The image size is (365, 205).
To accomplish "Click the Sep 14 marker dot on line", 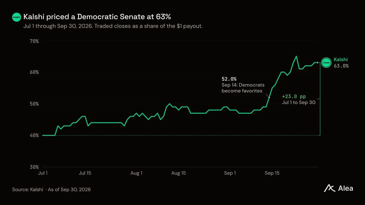I will (269, 97).
